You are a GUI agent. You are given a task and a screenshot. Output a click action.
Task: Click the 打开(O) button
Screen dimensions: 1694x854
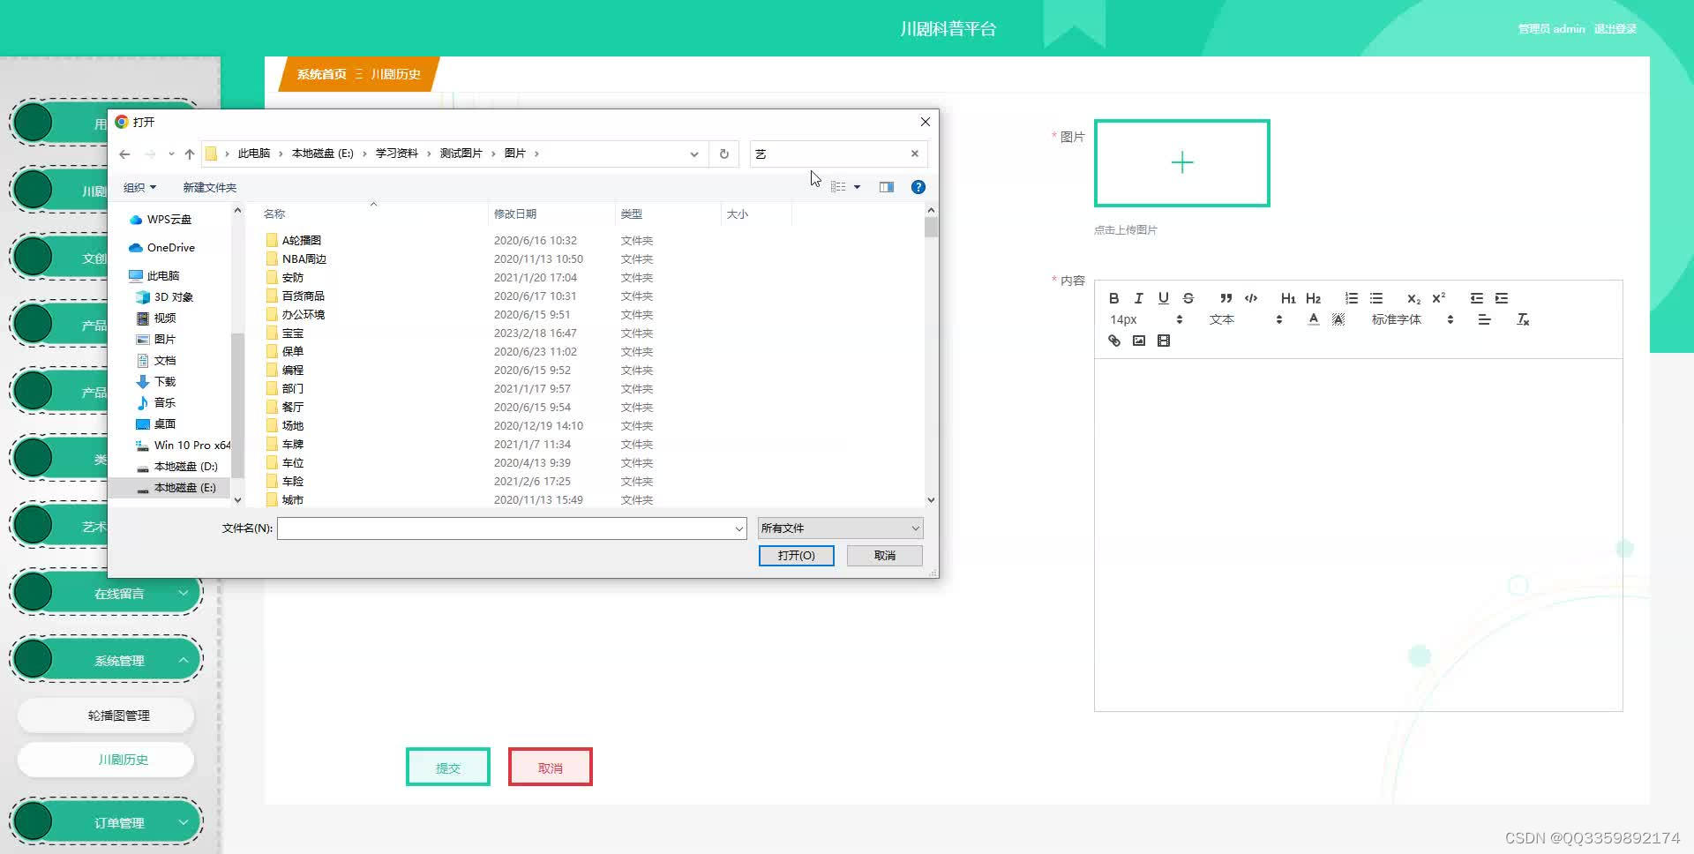pos(796,555)
